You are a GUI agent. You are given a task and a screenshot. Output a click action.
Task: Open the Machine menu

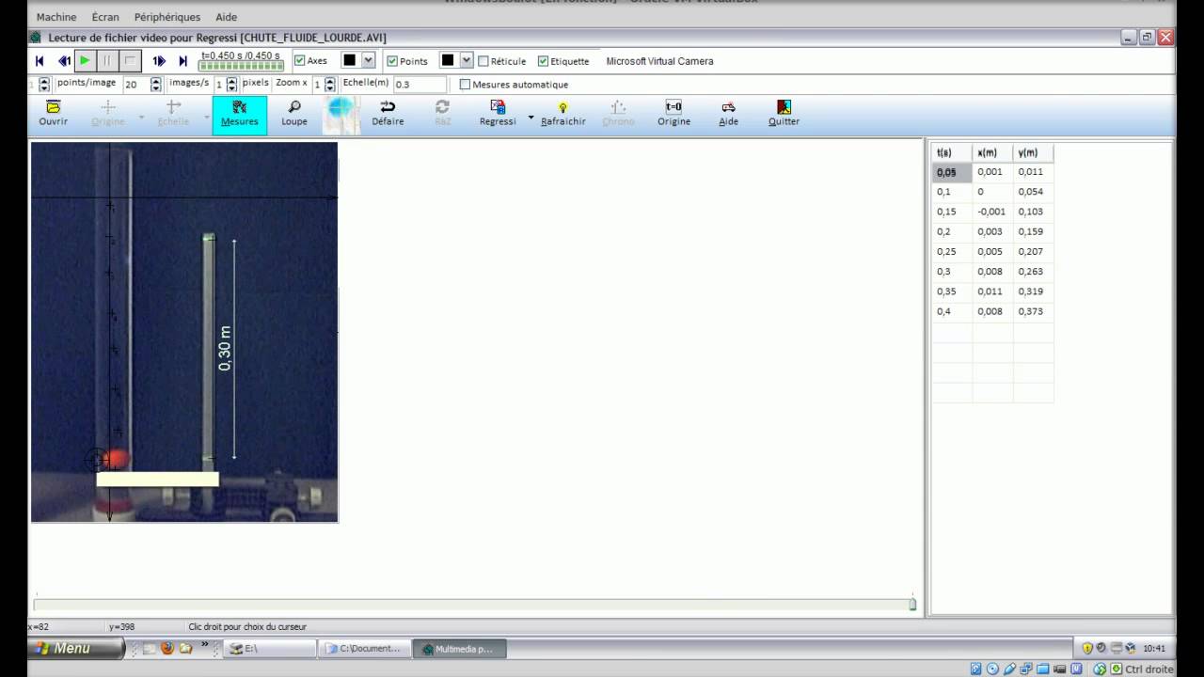coord(56,17)
